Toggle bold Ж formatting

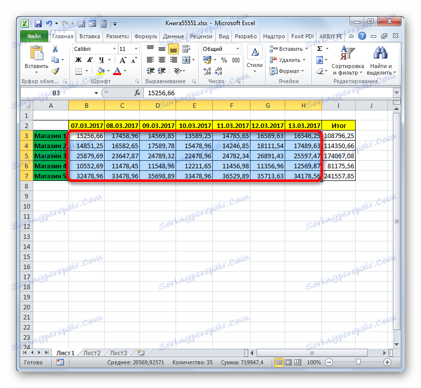coord(78,60)
